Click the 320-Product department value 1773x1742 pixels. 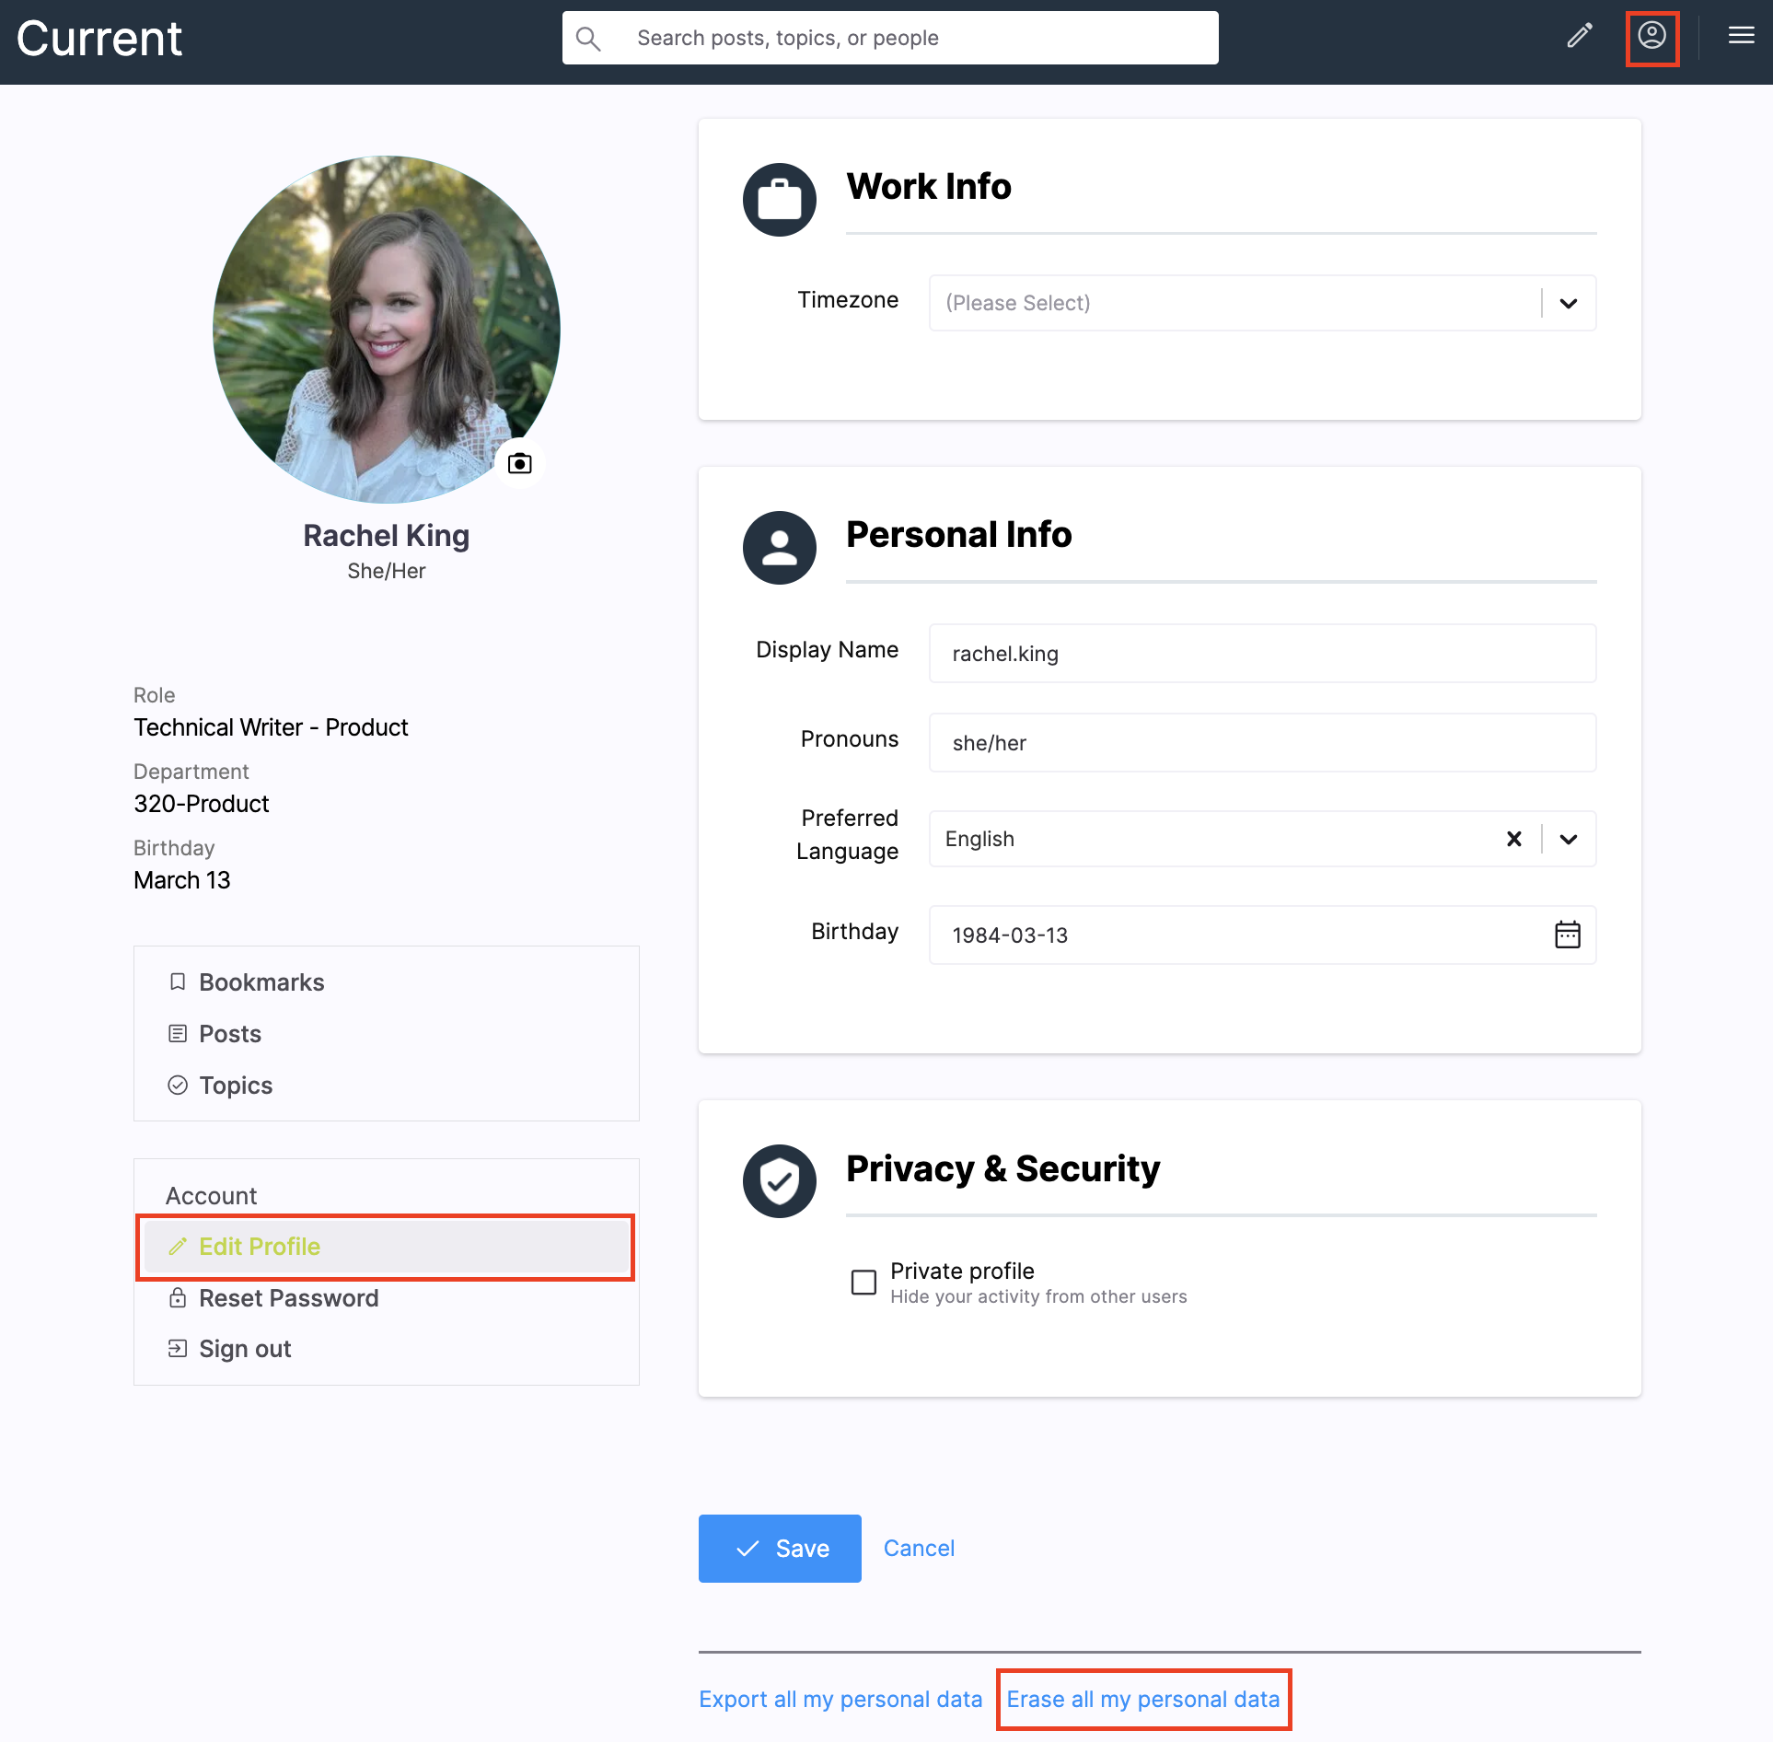(202, 804)
